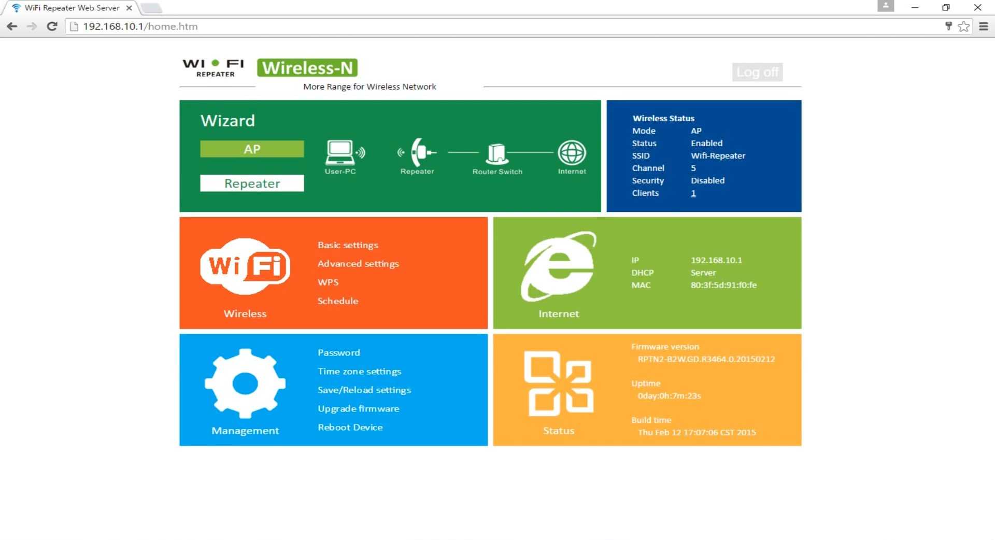Open Advanced settings under Wireless
The image size is (995, 540).
[x=358, y=264]
